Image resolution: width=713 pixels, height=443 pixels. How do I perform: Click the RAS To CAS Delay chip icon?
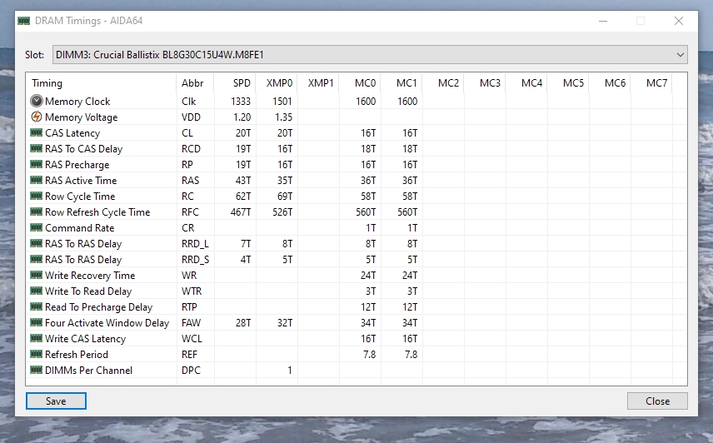pyautogui.click(x=37, y=148)
